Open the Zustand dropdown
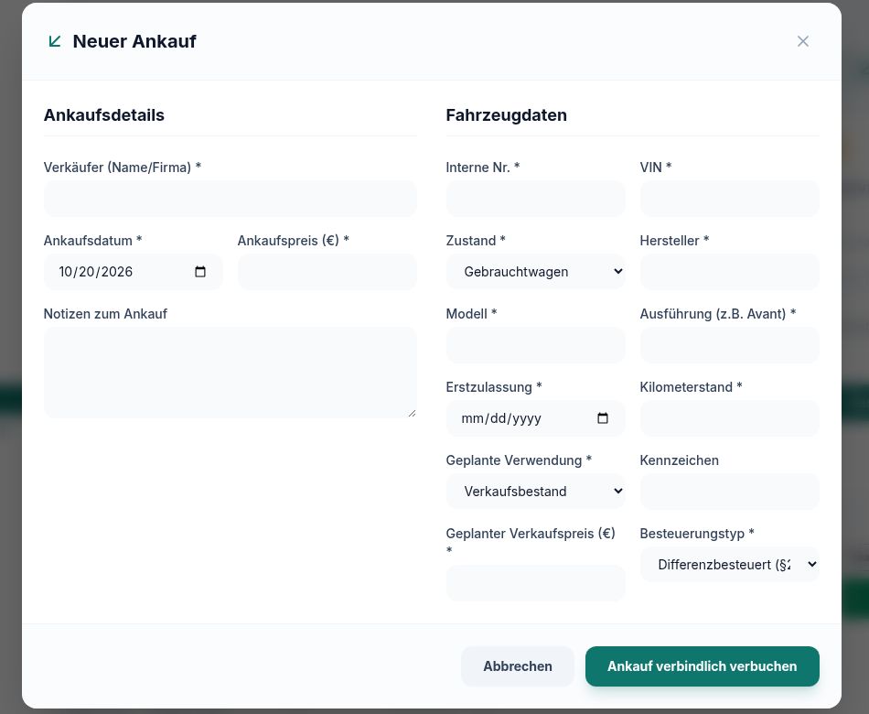869x714 pixels. click(535, 272)
